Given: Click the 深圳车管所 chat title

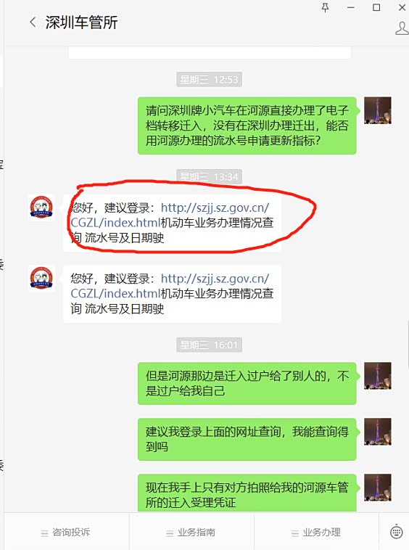Looking at the screenshot, I should 81,22.
